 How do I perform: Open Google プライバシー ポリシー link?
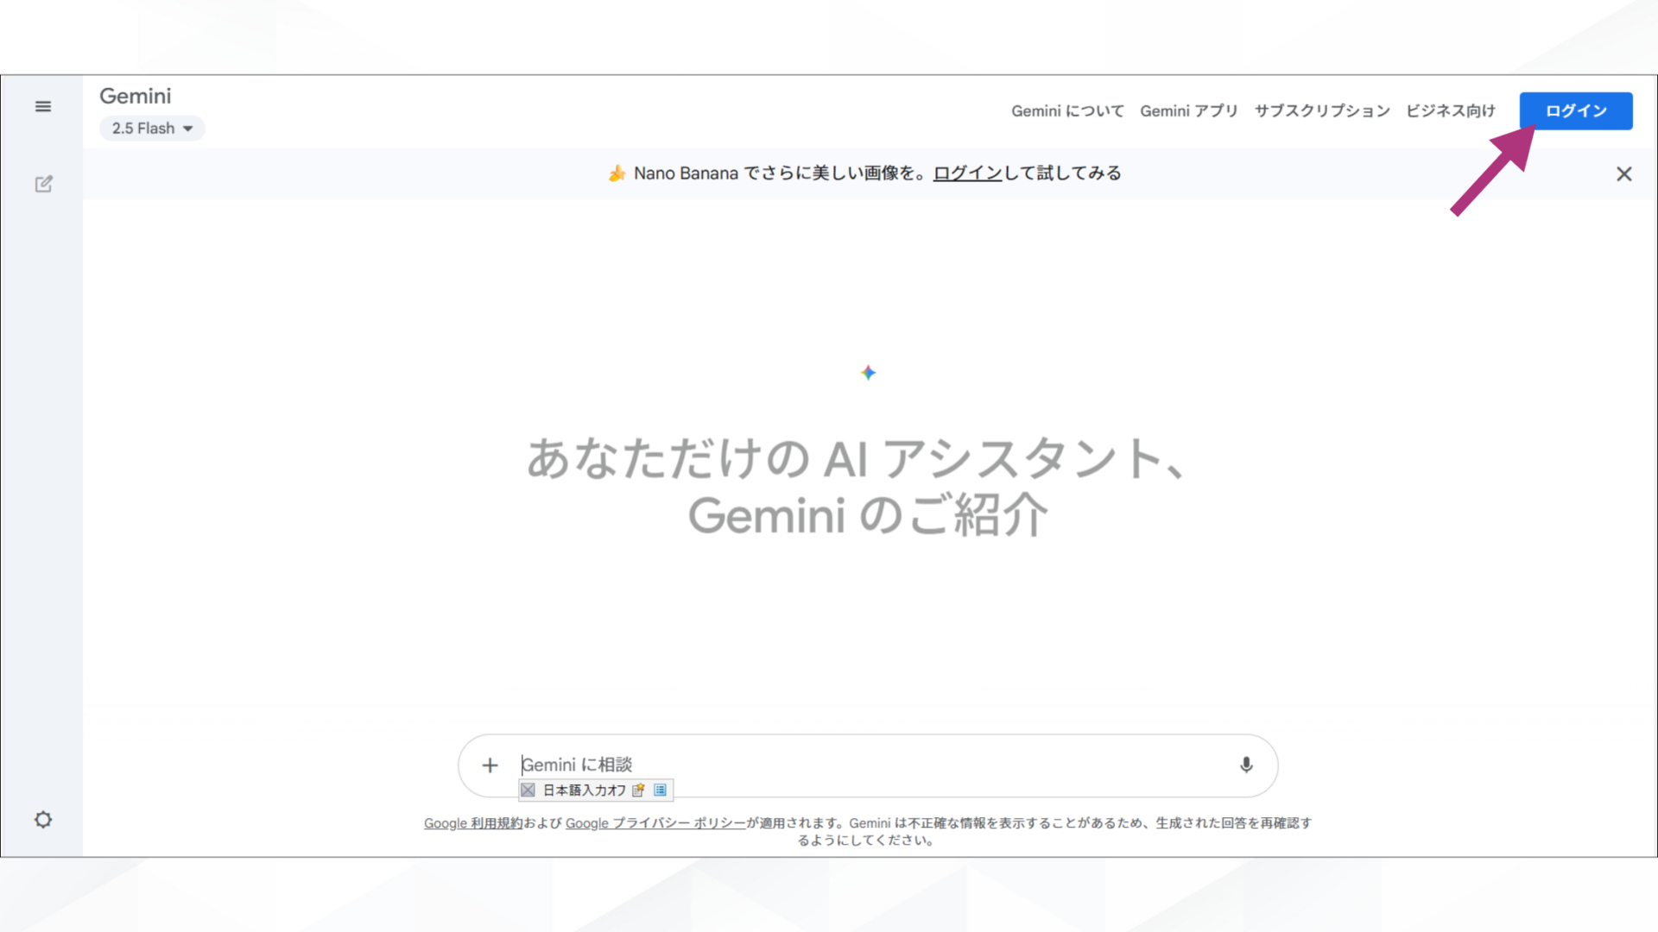(655, 823)
